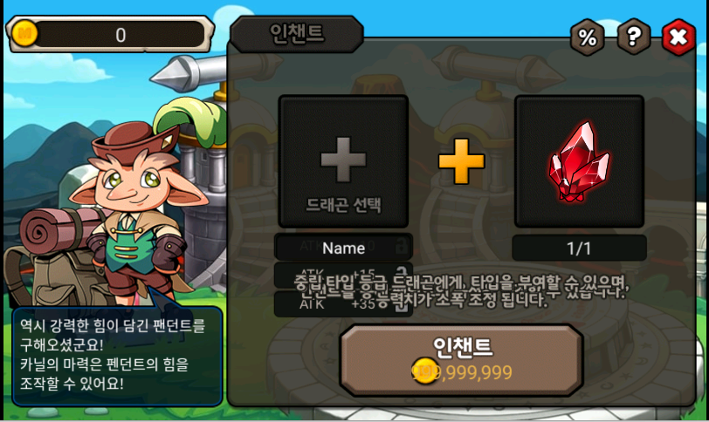Click the 드래곤 선택 label

pos(343,204)
